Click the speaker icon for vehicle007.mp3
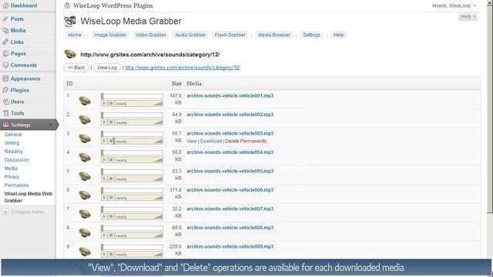Viewport: 493px width, 277px height. pos(85,214)
